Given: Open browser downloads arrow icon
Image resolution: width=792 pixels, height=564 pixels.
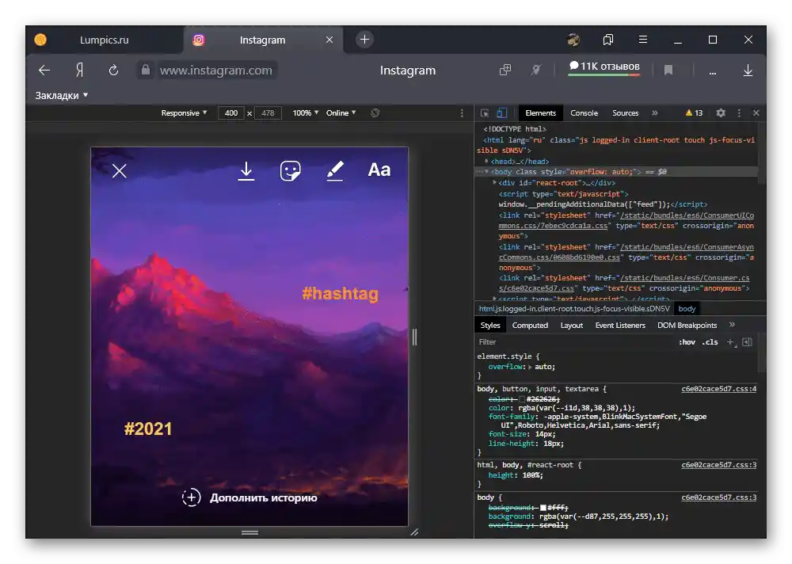Looking at the screenshot, I should 748,70.
